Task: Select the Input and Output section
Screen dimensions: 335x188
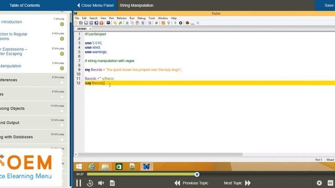Action: pos(33,123)
